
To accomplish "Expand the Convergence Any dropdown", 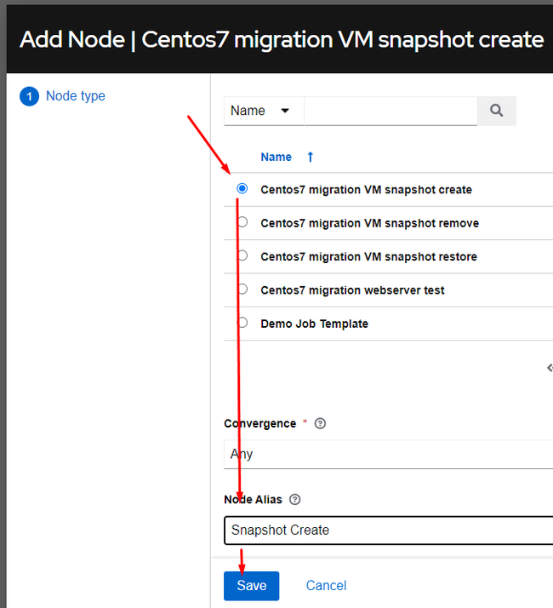I will pos(388,454).
